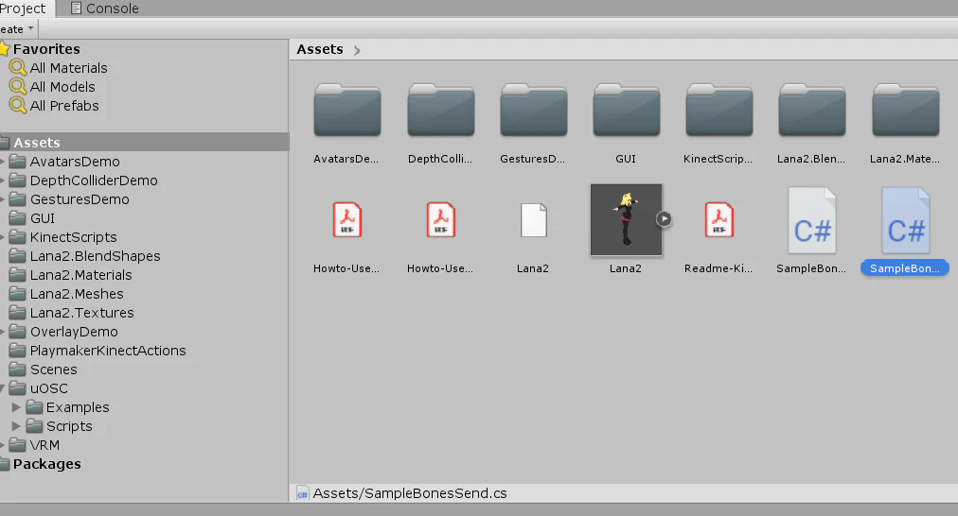The width and height of the screenshot is (958, 516).
Task: Click the All Prefabs favorite label
Action: tap(64, 106)
